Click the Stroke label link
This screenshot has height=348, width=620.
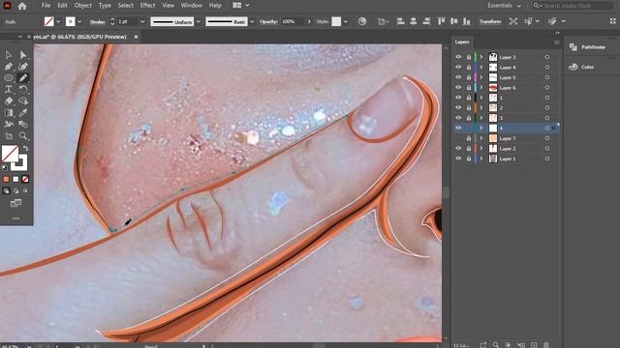click(x=97, y=21)
